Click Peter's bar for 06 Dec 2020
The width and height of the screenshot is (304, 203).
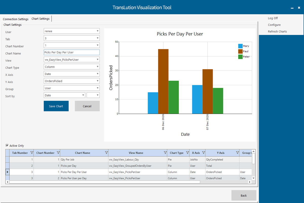tap(174, 97)
